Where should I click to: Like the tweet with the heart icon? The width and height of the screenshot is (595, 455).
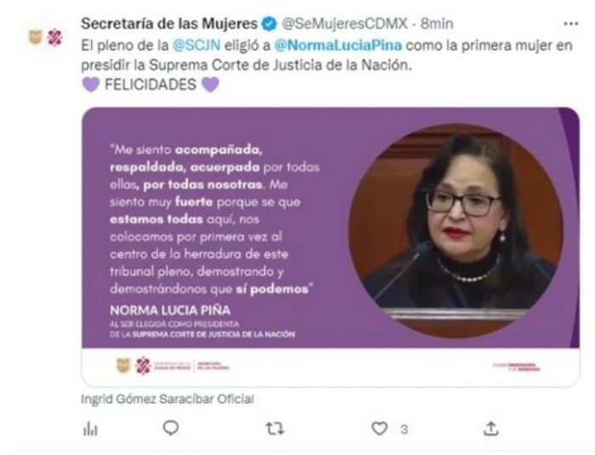pos(379,429)
